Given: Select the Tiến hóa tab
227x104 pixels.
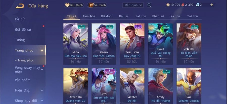Looking at the screenshot, I should 89,16.
